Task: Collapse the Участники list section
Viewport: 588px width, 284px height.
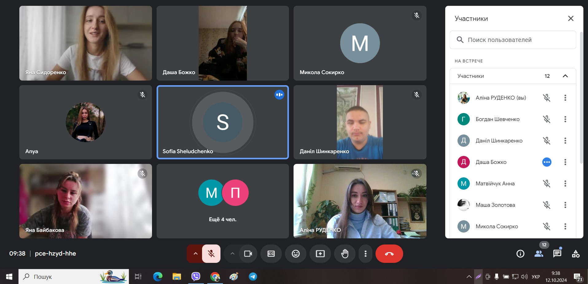Action: coord(565,76)
